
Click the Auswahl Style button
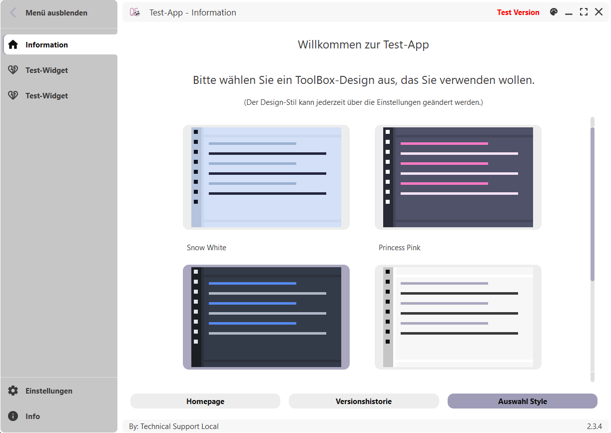click(x=523, y=401)
